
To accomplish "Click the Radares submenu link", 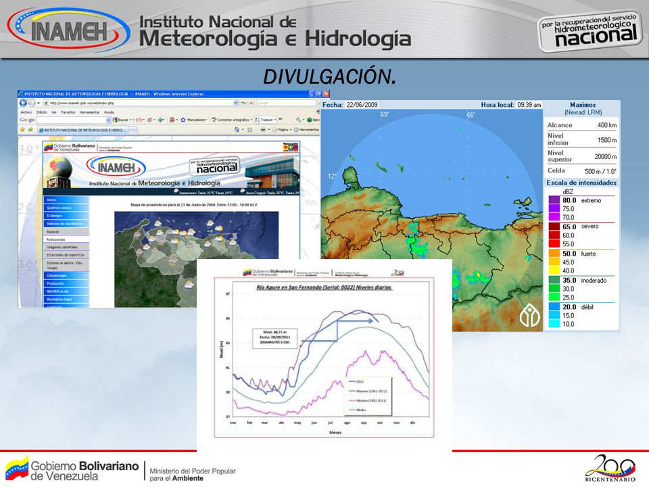I will tap(66, 232).
